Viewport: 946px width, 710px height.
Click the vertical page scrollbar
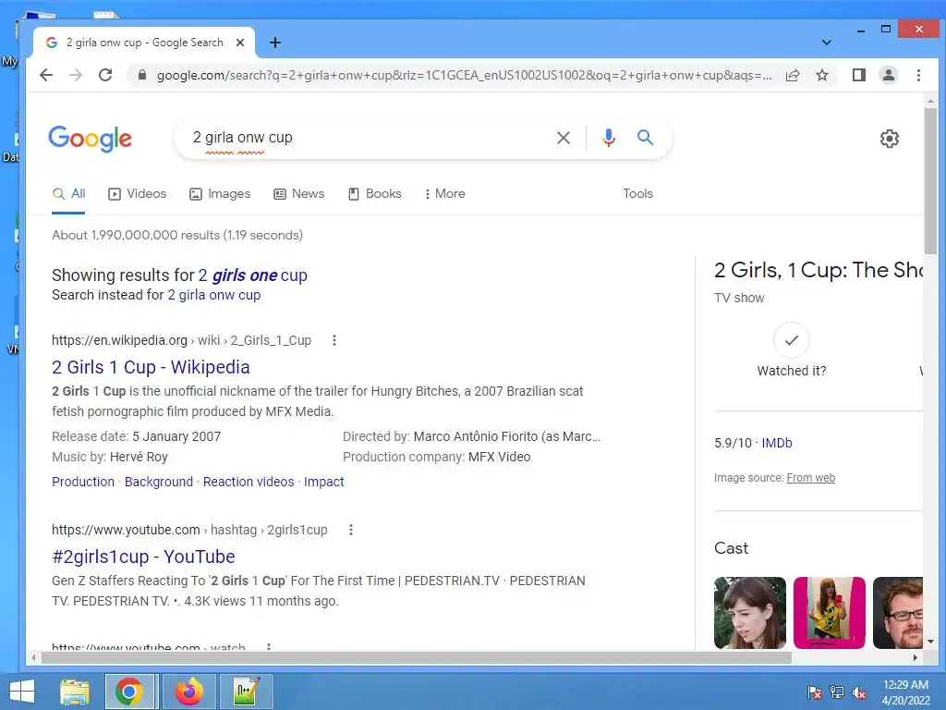point(930,181)
